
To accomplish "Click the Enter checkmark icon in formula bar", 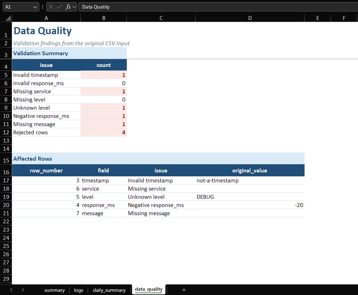I will point(59,7).
